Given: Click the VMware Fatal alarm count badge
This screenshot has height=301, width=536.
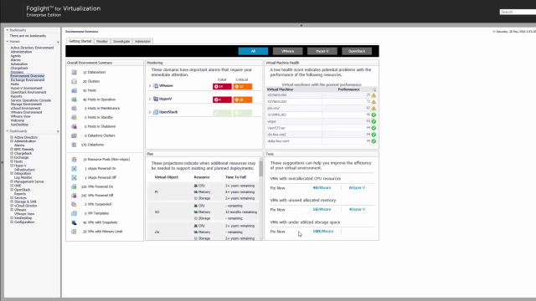Looking at the screenshot, I should click(222, 87).
